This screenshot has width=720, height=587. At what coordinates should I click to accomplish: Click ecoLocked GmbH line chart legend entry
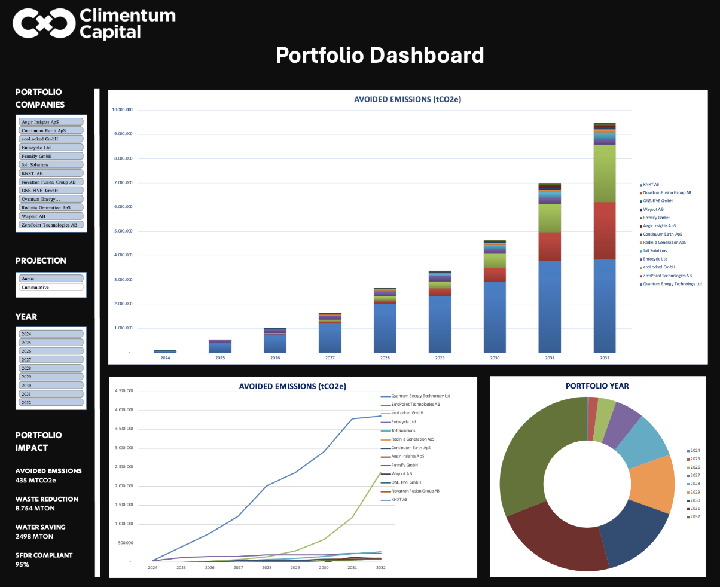[402, 413]
